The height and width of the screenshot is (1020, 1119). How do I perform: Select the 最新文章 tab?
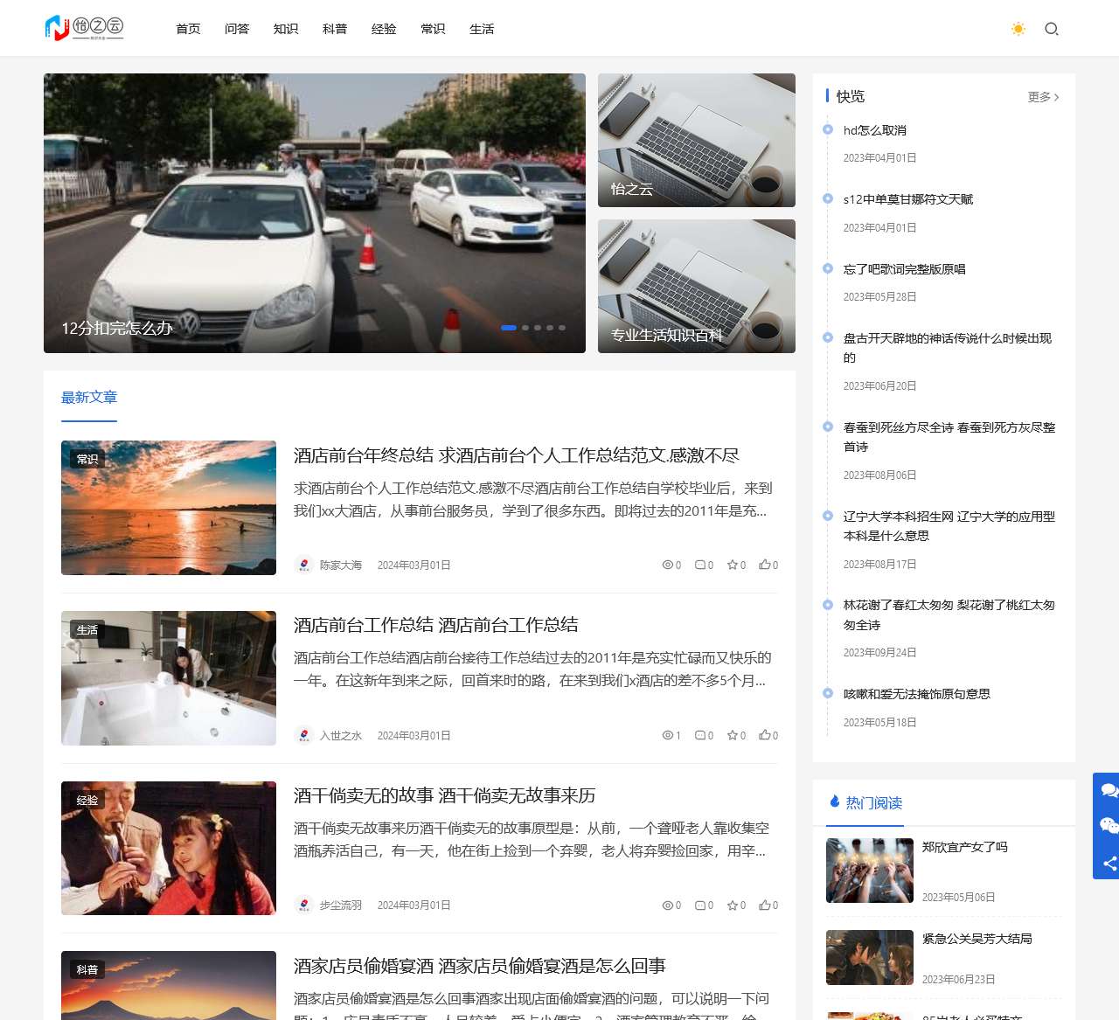point(89,398)
